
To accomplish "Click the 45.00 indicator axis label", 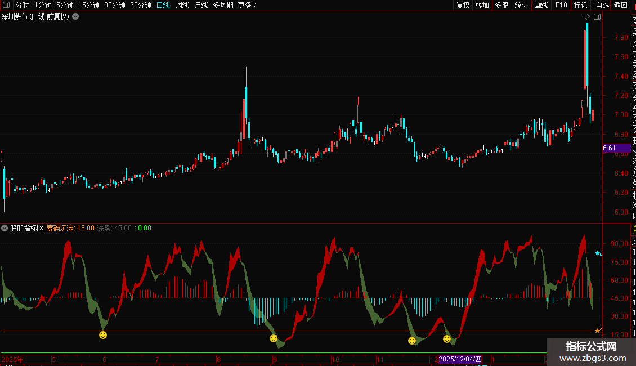I will pyautogui.click(x=619, y=298).
